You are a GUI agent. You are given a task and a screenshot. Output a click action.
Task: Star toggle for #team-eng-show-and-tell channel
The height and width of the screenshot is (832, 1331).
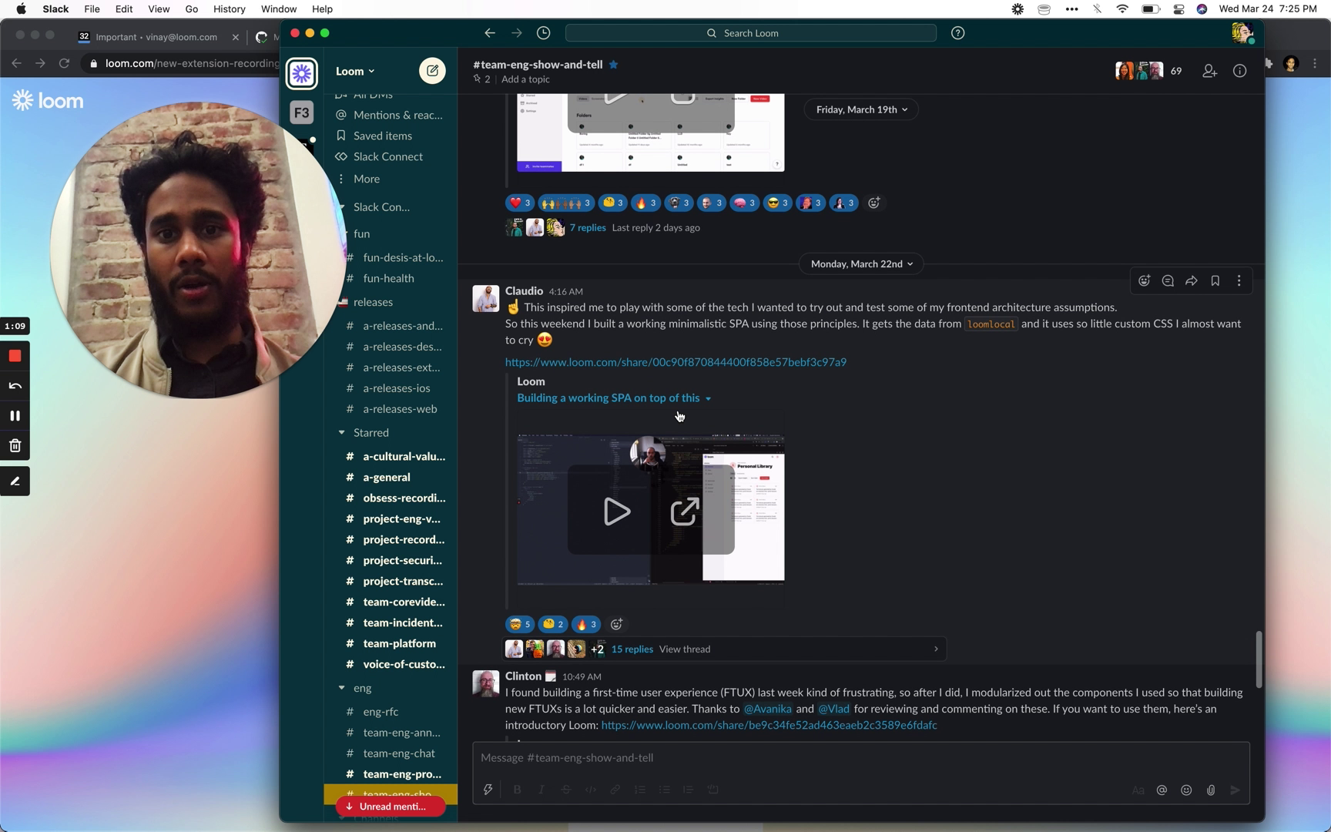[x=614, y=65]
